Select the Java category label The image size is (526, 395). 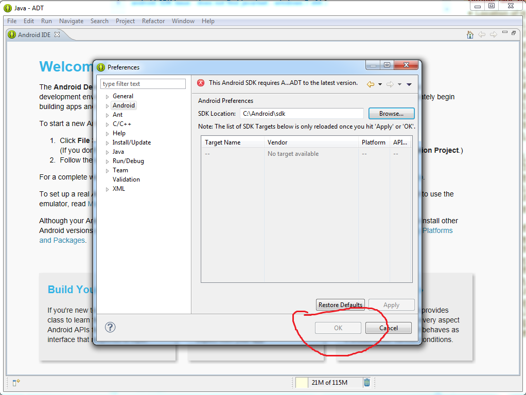118,152
